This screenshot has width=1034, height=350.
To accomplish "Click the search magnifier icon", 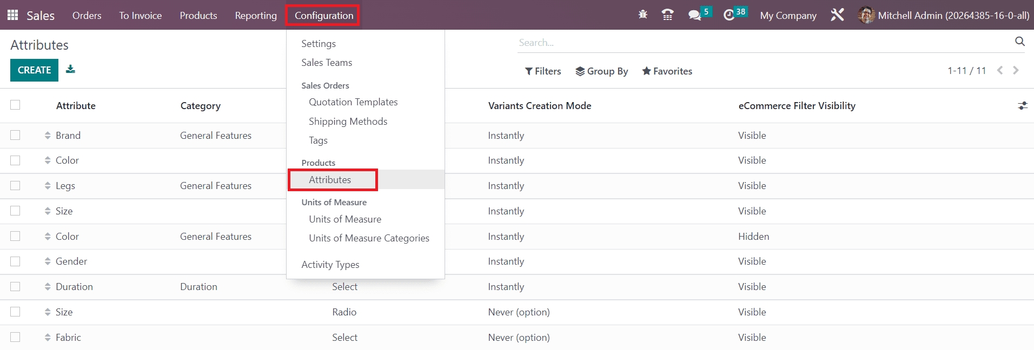I will pos(1019,42).
